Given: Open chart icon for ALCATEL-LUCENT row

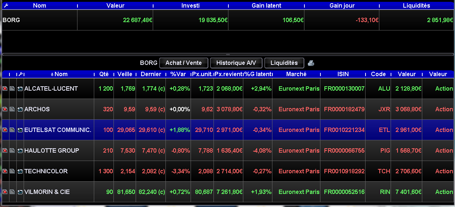Looking at the screenshot, I should pyautogui.click(x=20, y=88).
